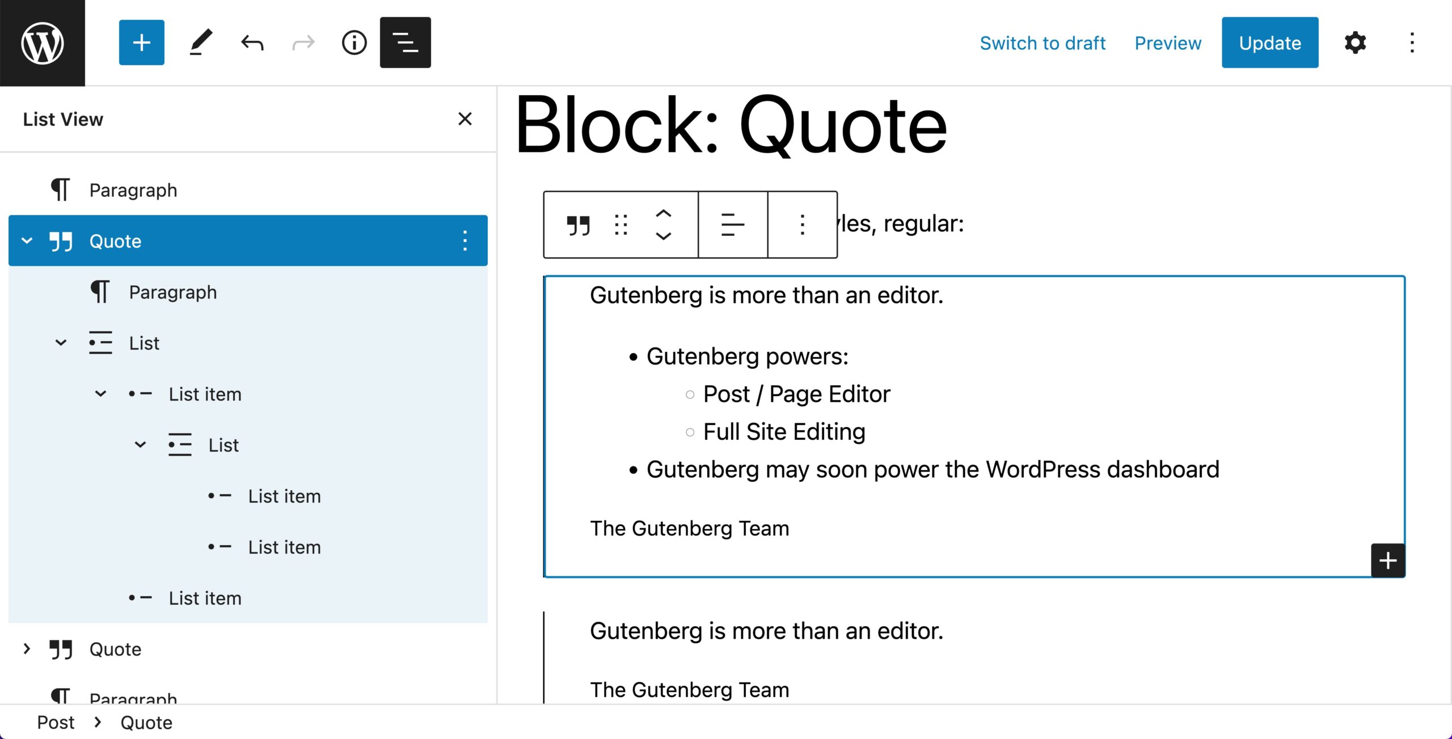Open the Settings gear sidebar

click(1354, 43)
